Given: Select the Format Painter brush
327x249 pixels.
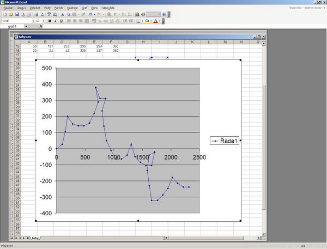Looking at the screenshot, I should point(83,14).
